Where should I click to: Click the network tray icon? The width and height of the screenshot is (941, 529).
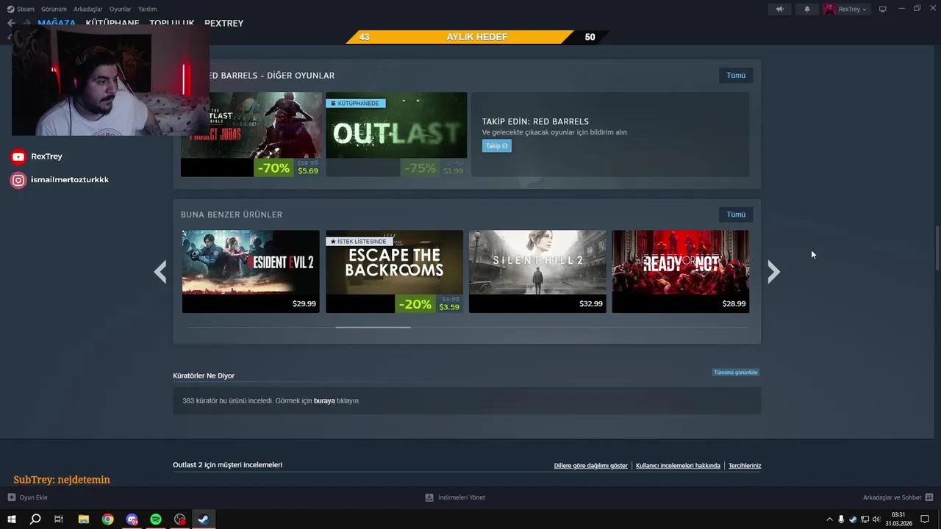click(x=865, y=519)
